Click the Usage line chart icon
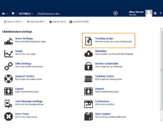Screen dimensions: 163x131 tap(9, 54)
